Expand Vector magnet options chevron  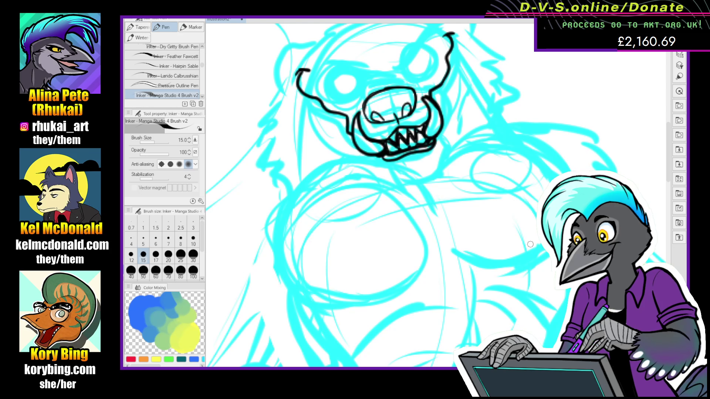[x=195, y=188]
